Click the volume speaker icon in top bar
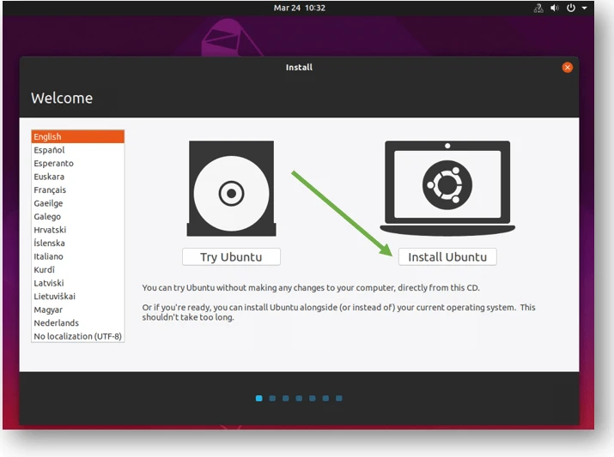The image size is (614, 457). click(555, 8)
